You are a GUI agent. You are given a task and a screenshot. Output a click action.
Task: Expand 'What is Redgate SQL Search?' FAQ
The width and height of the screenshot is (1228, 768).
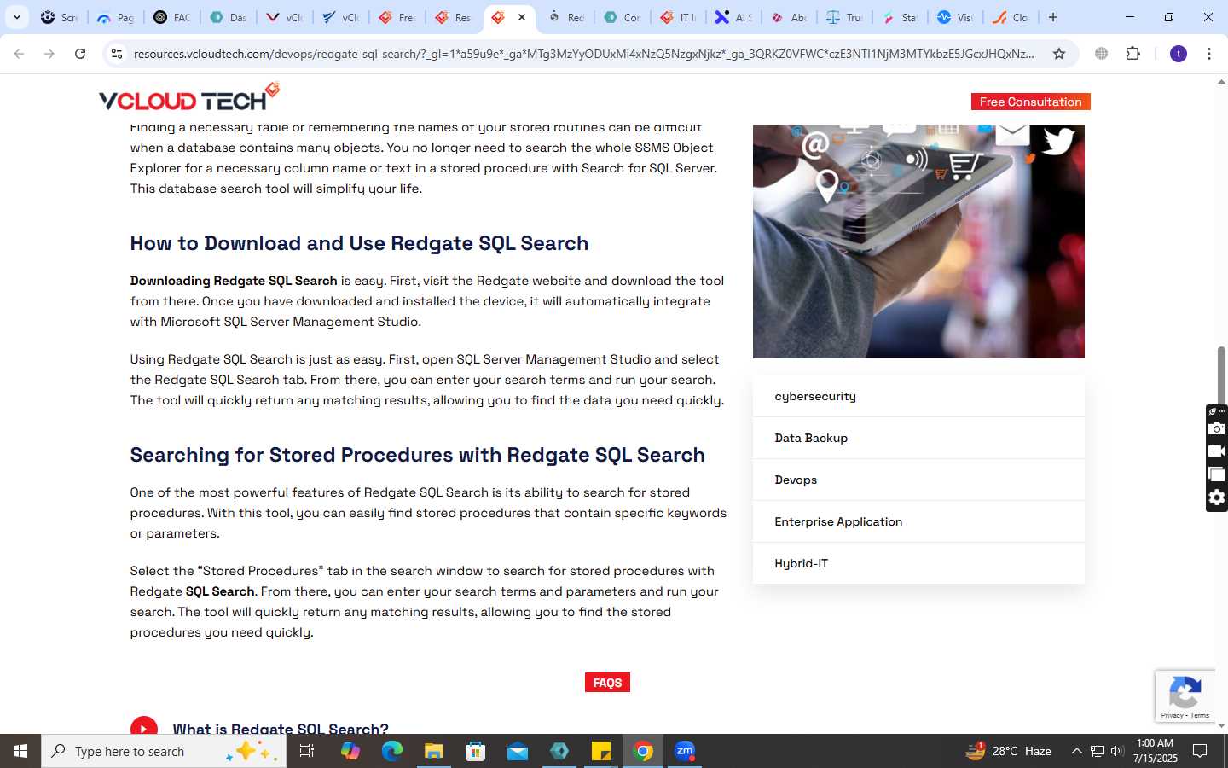click(x=281, y=728)
